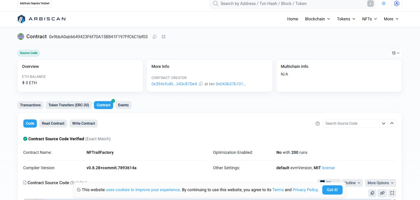Open the Read Contract sub-tab
420x200 pixels.
point(53,123)
